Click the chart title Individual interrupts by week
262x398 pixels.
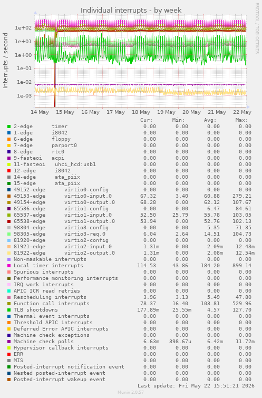(131, 10)
